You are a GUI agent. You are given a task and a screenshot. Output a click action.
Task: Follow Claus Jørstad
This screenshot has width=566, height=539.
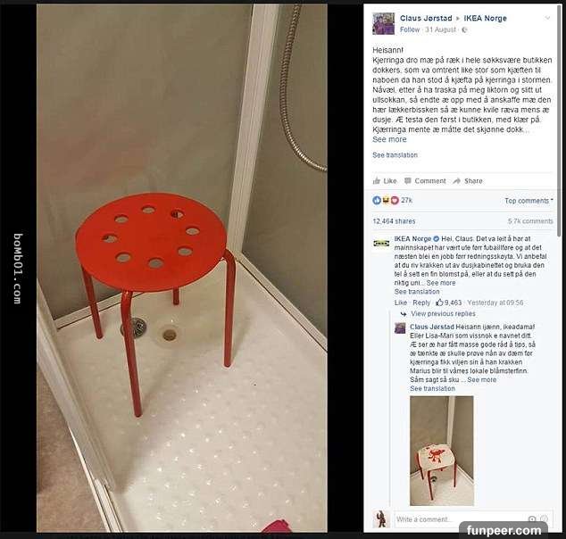[x=410, y=29]
